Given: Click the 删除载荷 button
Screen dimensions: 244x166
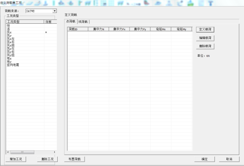Looking at the screenshot, I should click(x=205, y=46).
